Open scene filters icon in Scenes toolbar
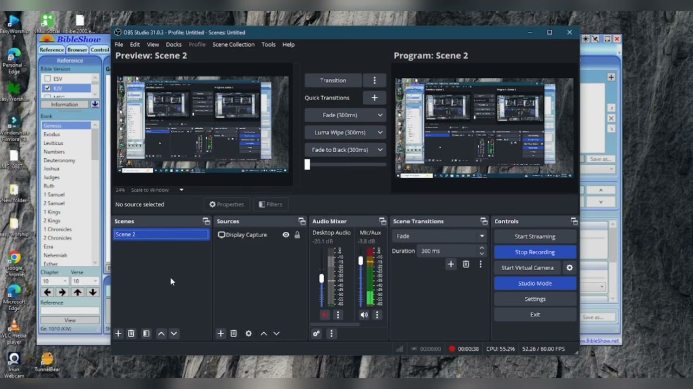 tap(146, 333)
